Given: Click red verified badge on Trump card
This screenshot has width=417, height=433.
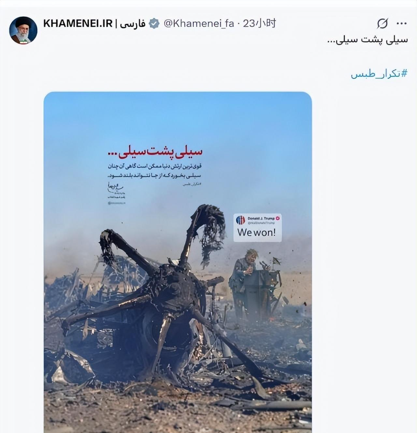Looking at the screenshot, I should click(278, 218).
